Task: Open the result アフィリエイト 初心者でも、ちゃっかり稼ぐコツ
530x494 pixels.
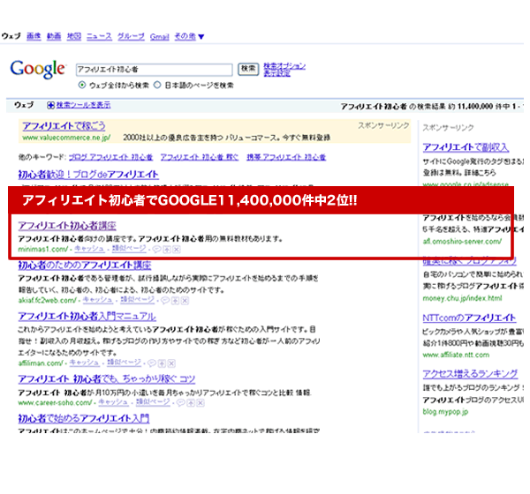Action: click(107, 378)
